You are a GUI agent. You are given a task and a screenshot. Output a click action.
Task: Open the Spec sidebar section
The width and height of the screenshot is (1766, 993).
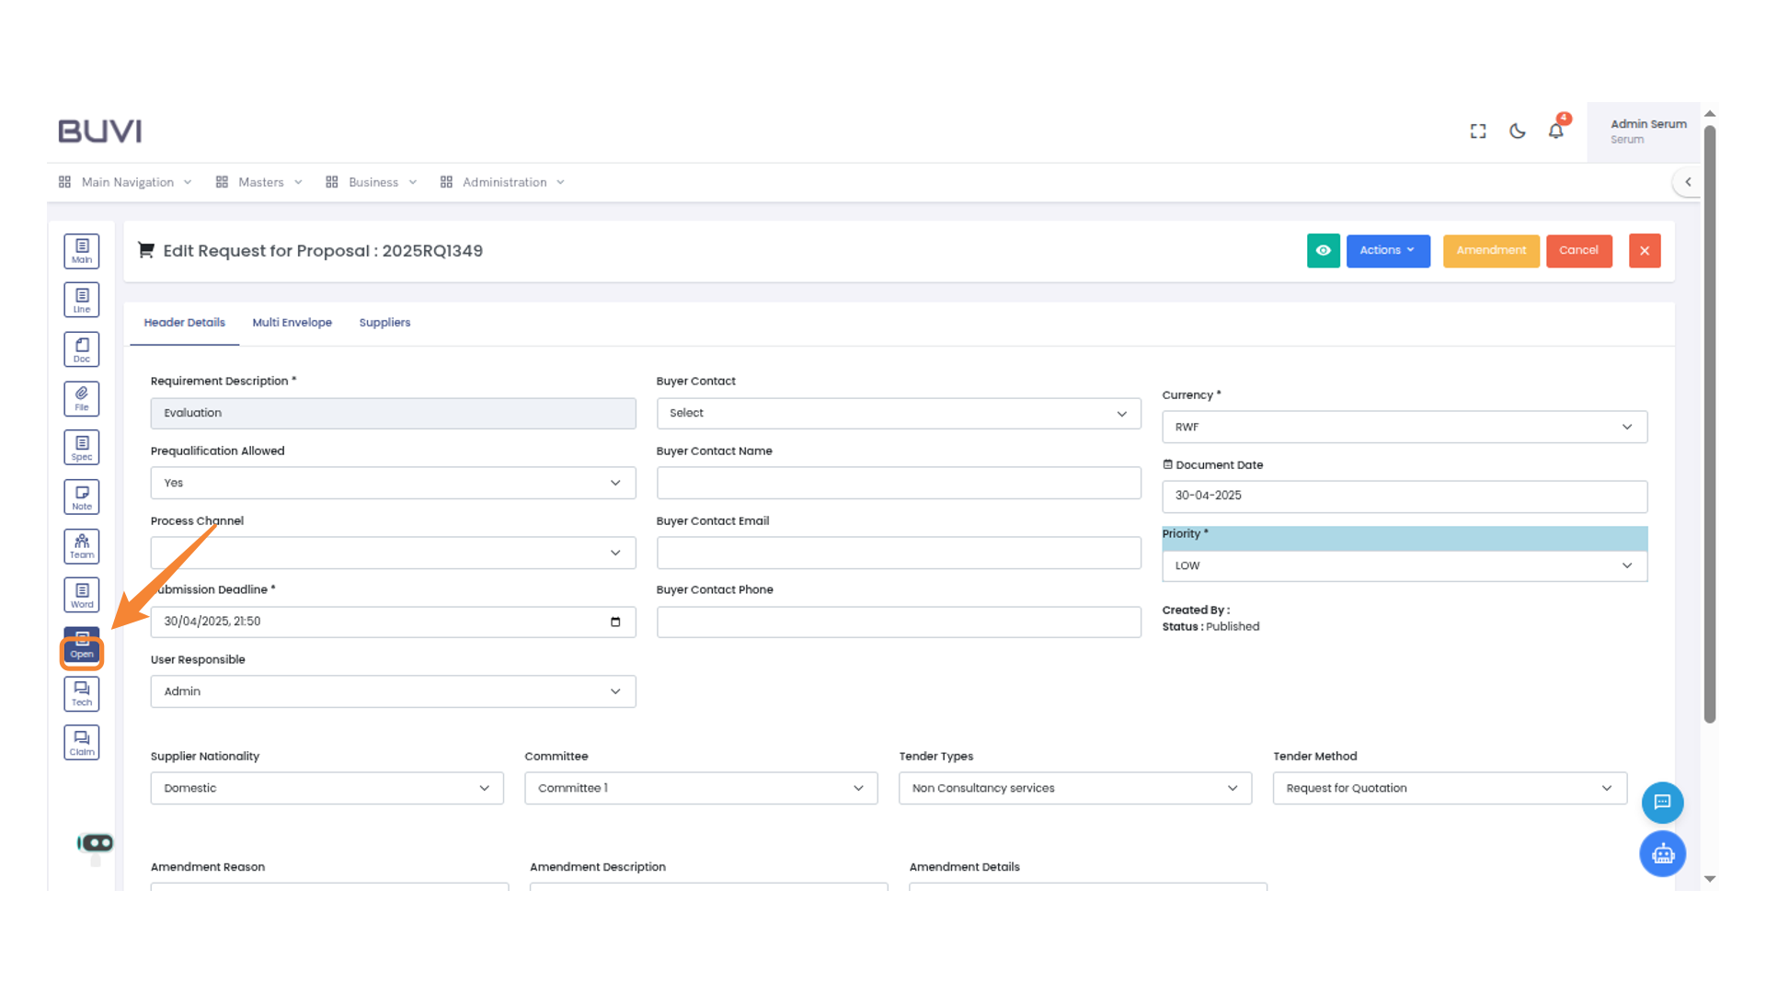click(82, 448)
